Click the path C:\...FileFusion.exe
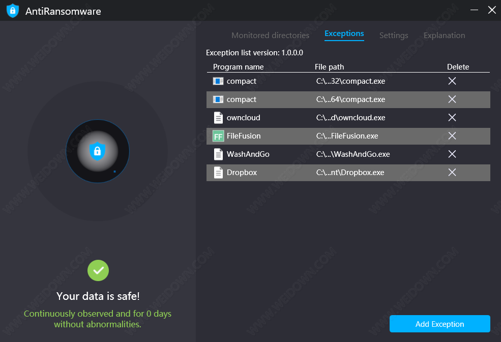This screenshot has height=342, width=501. tap(347, 136)
